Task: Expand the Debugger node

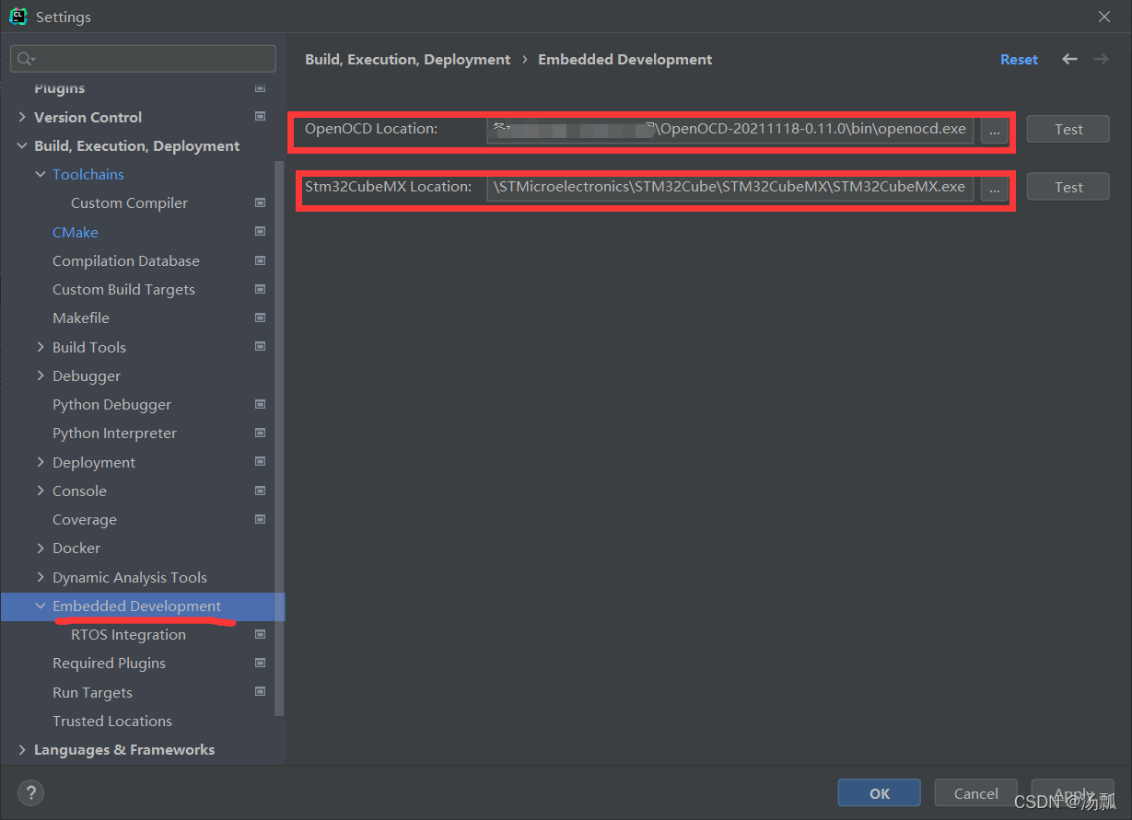Action: [x=41, y=375]
